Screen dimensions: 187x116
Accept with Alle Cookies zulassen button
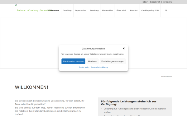73,61
